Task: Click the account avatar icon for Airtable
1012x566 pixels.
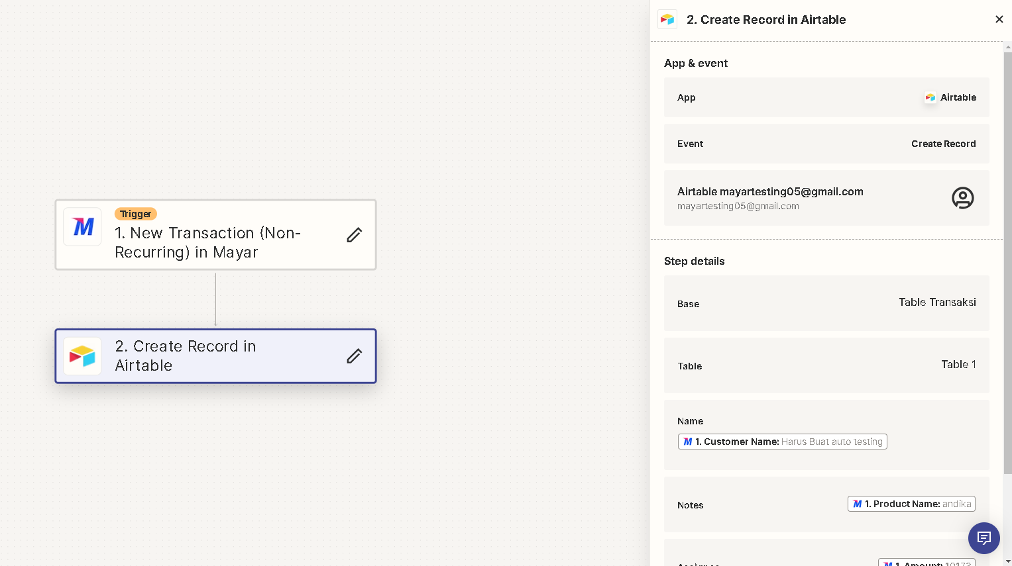Action: point(962,198)
